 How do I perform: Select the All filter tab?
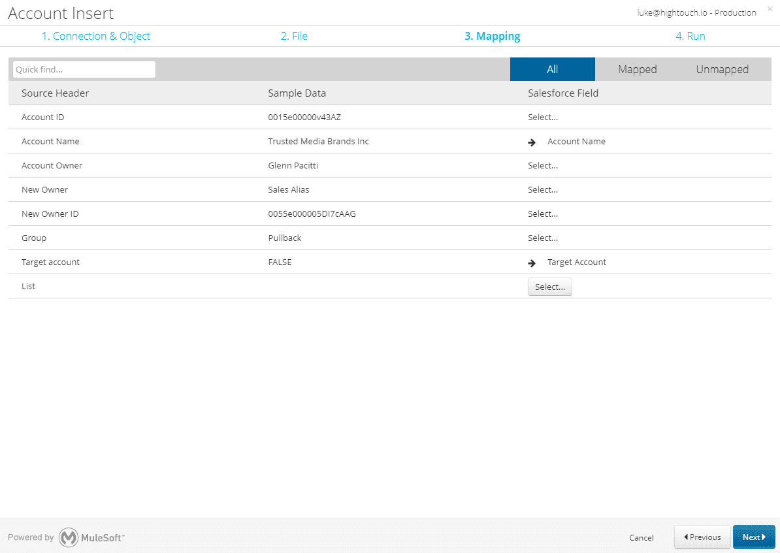tap(552, 69)
